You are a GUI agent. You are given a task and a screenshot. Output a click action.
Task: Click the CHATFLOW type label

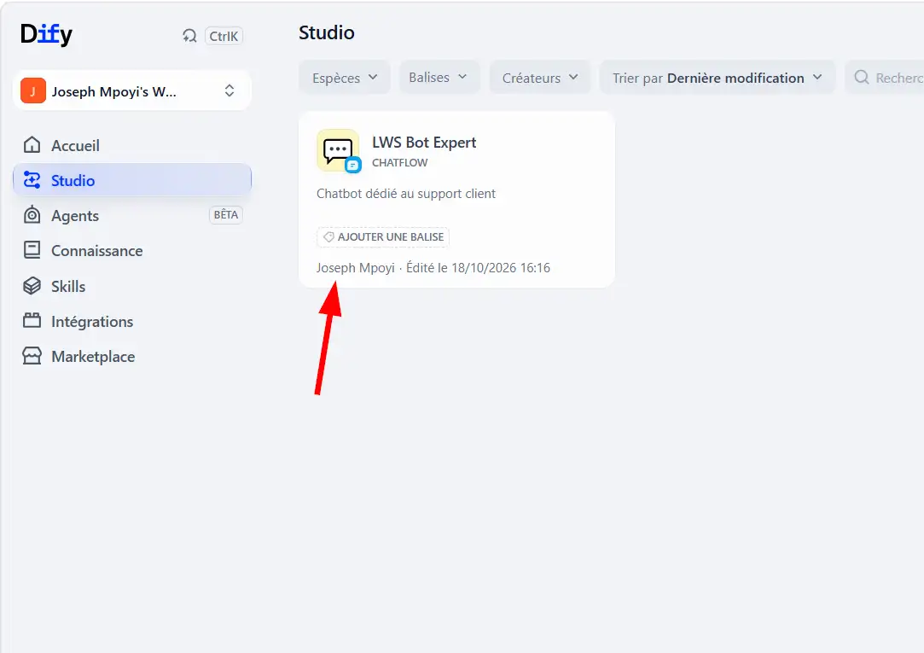tap(399, 163)
